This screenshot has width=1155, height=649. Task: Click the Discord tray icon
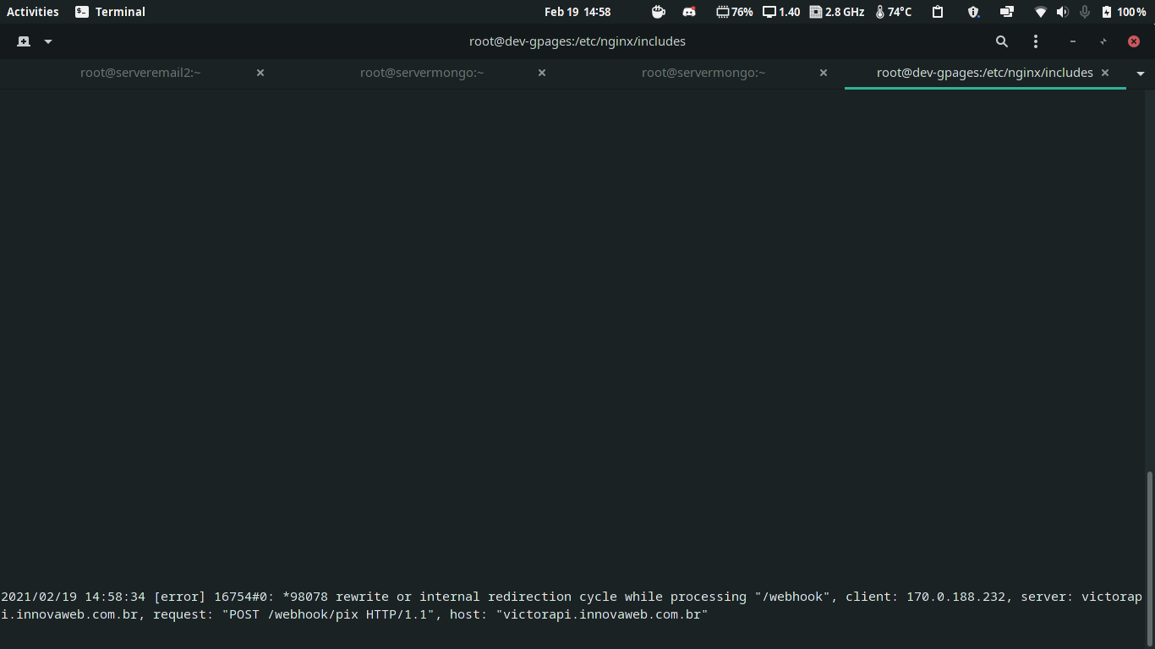pos(689,12)
